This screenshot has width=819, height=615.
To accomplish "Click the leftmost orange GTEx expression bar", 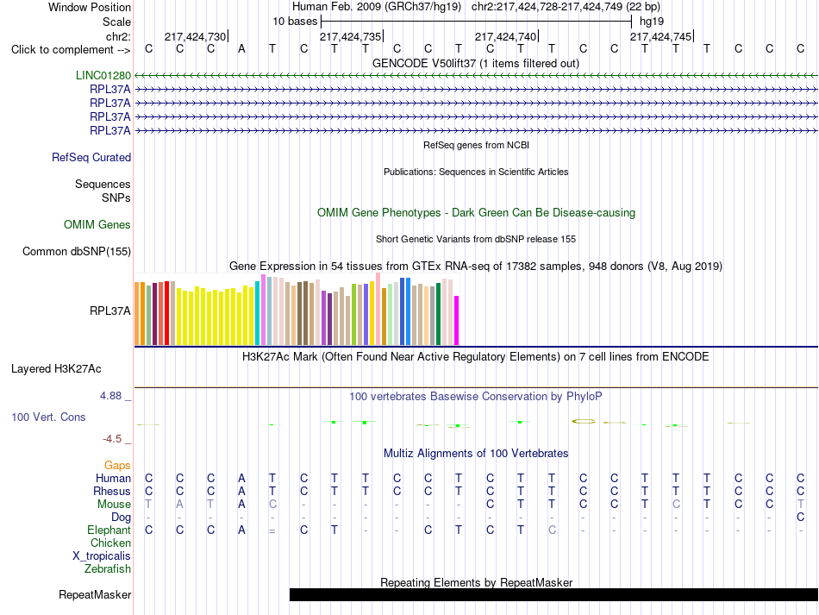I will coord(137,313).
